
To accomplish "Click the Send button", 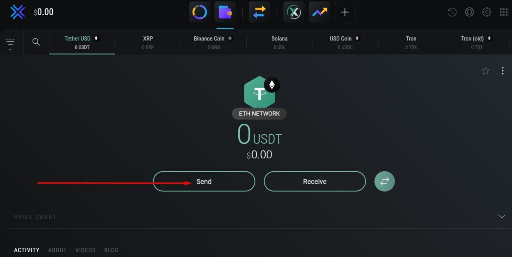I will tap(204, 182).
